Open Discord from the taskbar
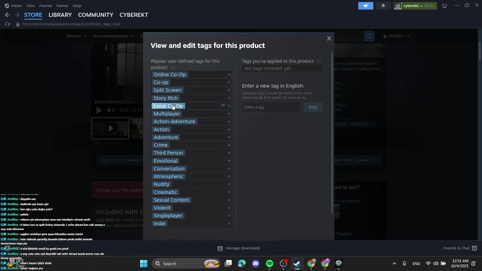 pos(256,263)
